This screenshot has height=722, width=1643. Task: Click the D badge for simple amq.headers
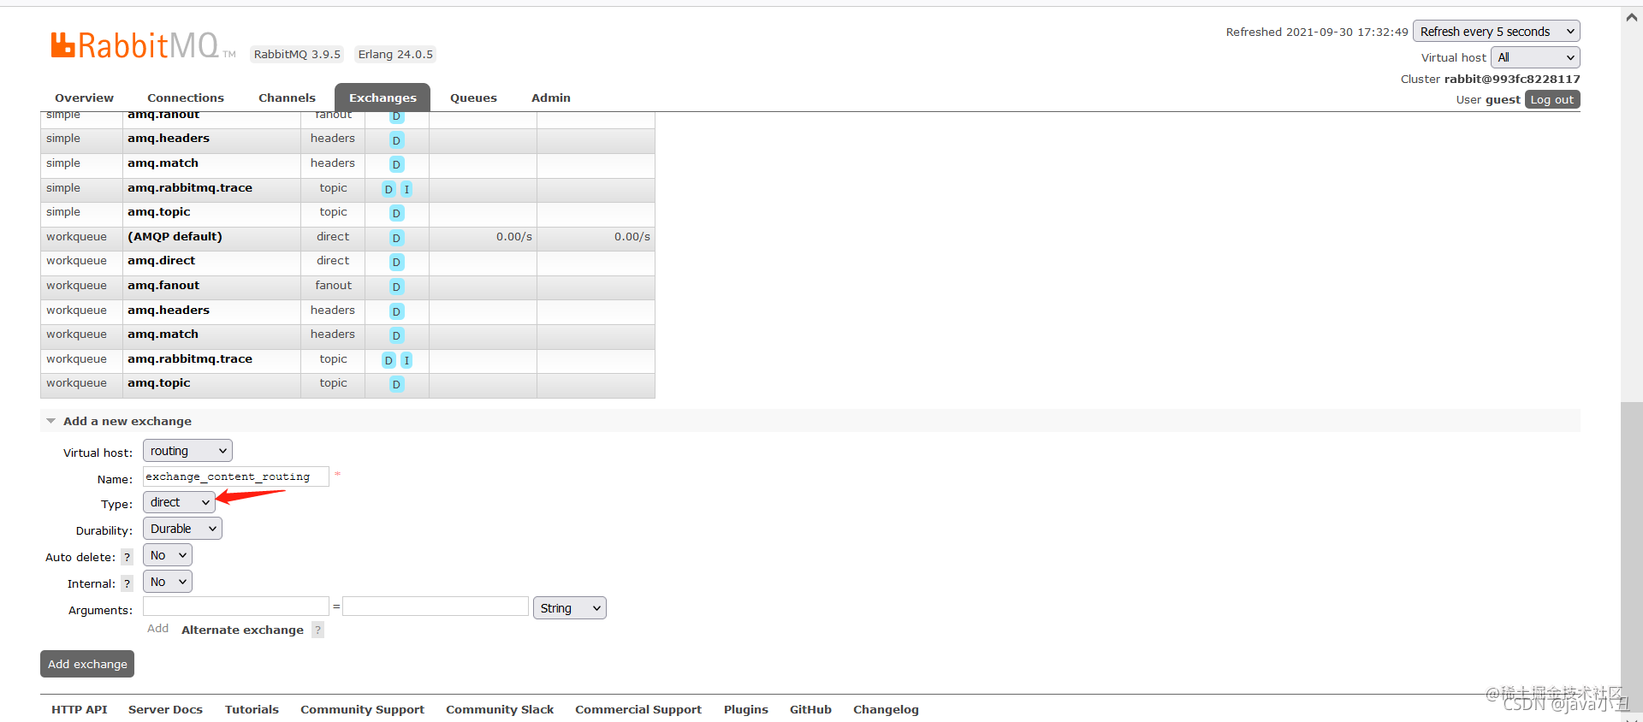click(x=396, y=140)
